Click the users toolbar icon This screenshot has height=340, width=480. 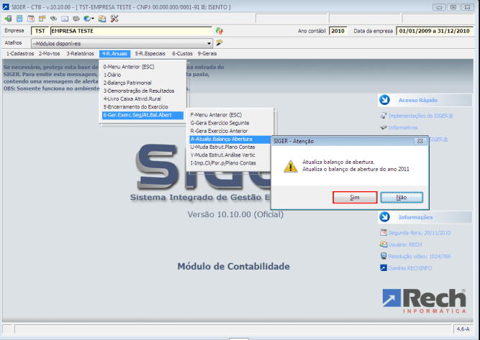pyautogui.click(x=102, y=19)
